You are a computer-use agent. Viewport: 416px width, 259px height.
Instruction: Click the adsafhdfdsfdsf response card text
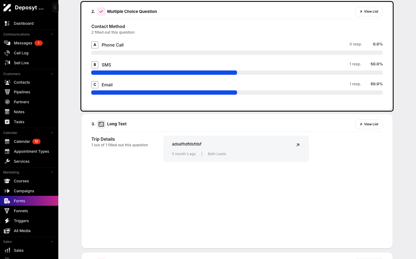tap(187, 144)
